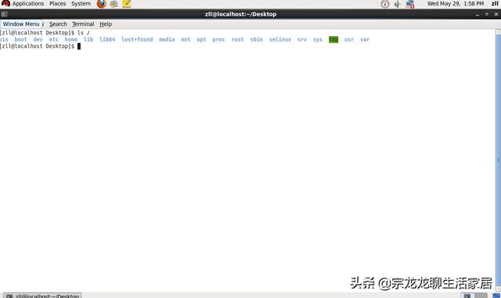
Task: Click the sys directory name
Action: pos(318,39)
